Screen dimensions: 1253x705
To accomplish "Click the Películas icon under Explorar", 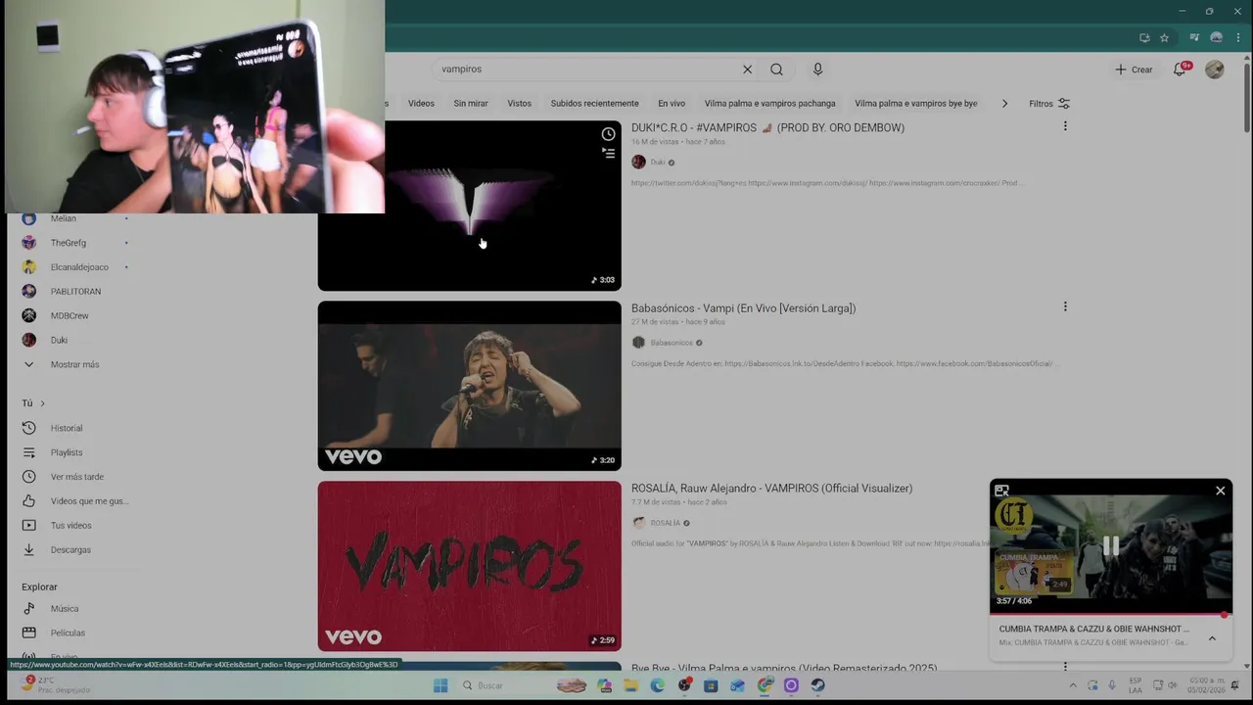I will 28,634.
